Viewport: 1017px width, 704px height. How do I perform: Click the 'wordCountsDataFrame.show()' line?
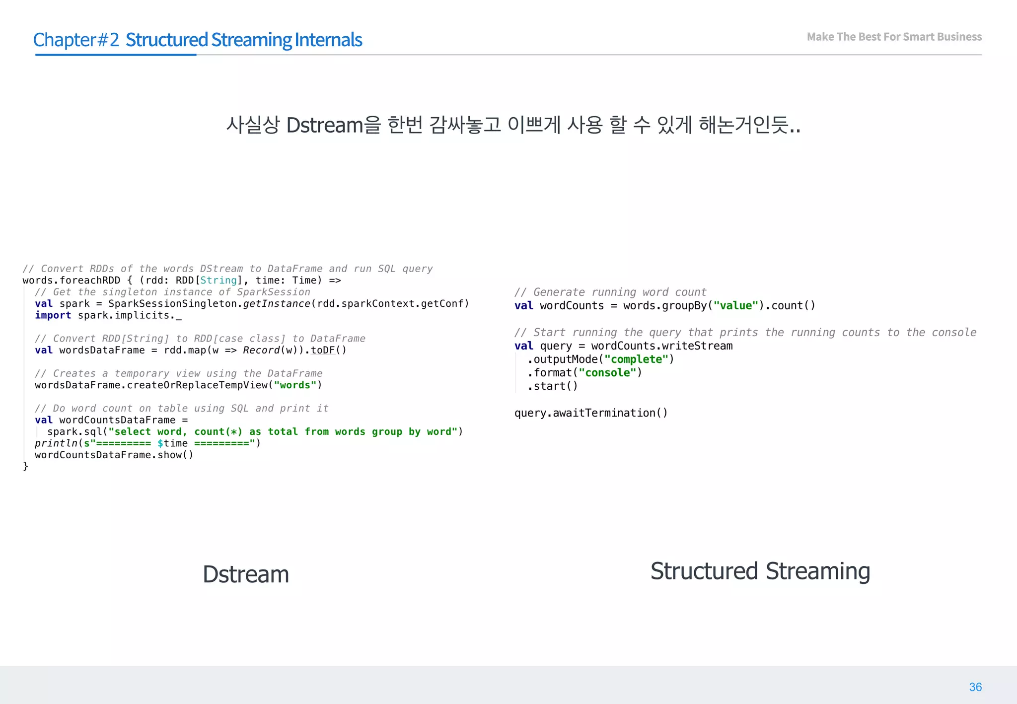point(114,455)
